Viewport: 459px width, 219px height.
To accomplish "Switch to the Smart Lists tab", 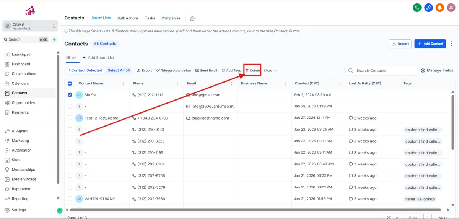I will pos(101,18).
